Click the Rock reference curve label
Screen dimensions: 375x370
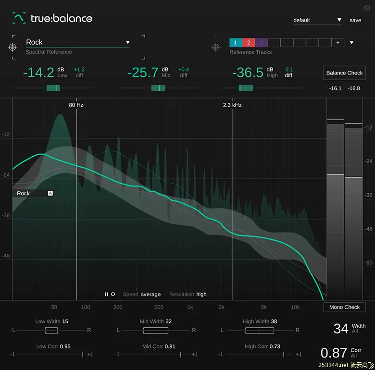[x=24, y=193]
